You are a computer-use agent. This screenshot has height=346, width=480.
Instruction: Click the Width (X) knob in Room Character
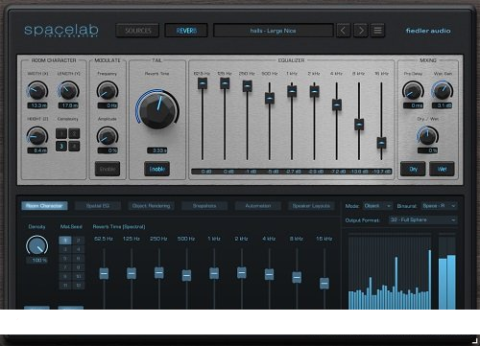37,90
